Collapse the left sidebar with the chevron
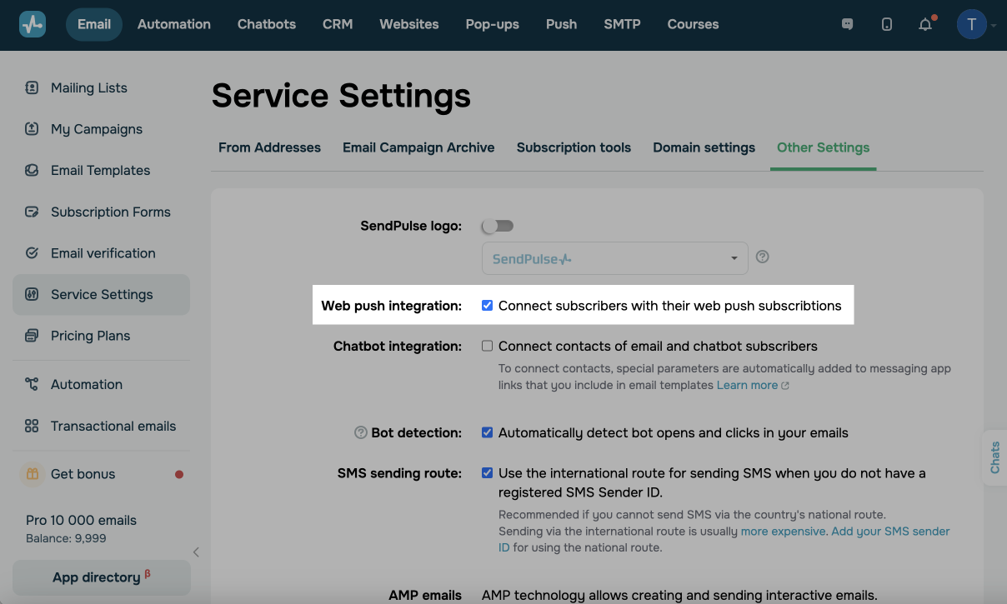Viewport: 1007px width, 604px height. coord(196,552)
